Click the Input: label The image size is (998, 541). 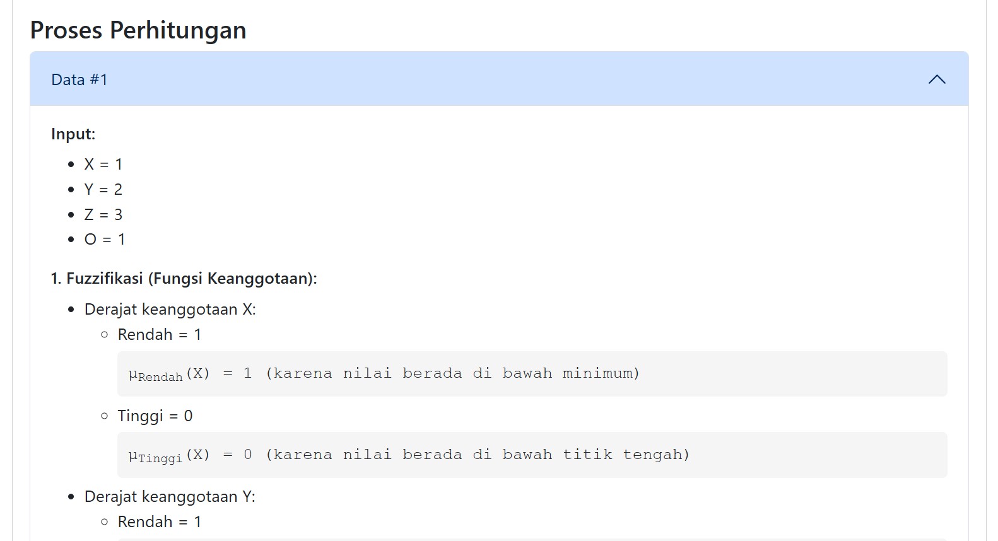click(x=73, y=134)
